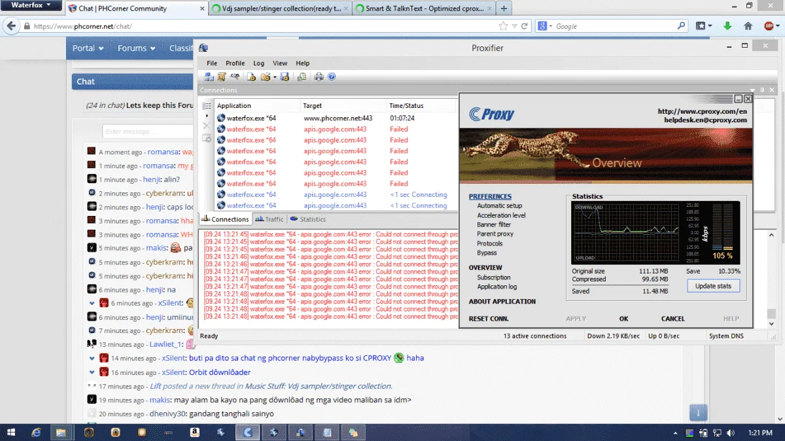Click the Proxy Servers icon in Proxifier toolbar
The height and width of the screenshot is (441, 785).
click(209, 77)
